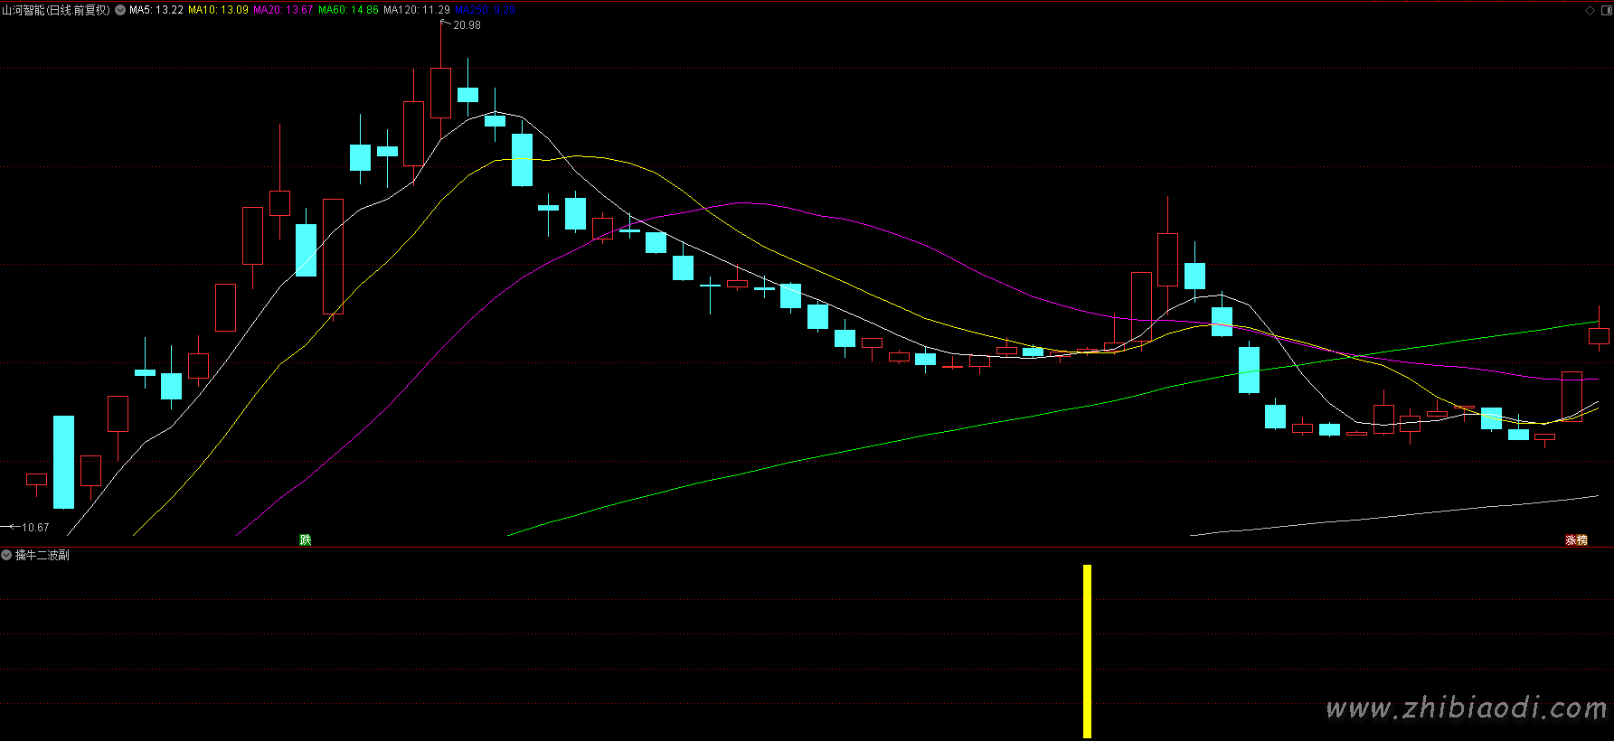Click the diamond icon in top-right corner
Viewport: 1614px width, 741px height.
[x=1590, y=10]
